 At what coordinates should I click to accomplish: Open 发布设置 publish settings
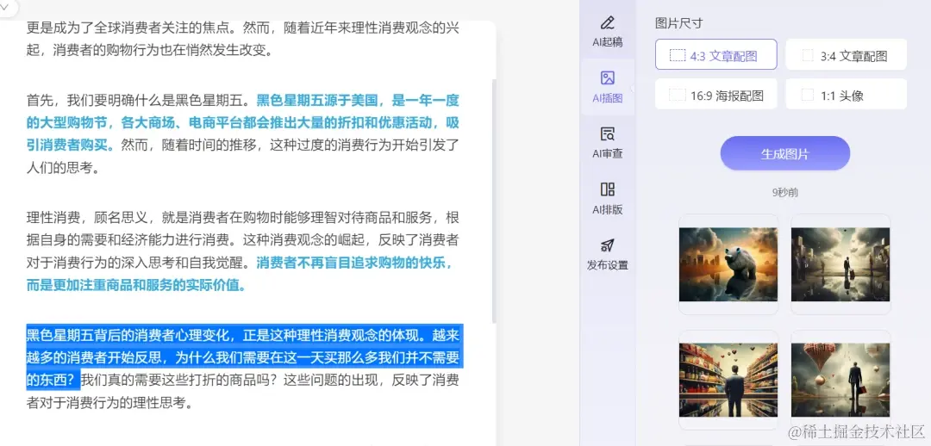pos(608,254)
